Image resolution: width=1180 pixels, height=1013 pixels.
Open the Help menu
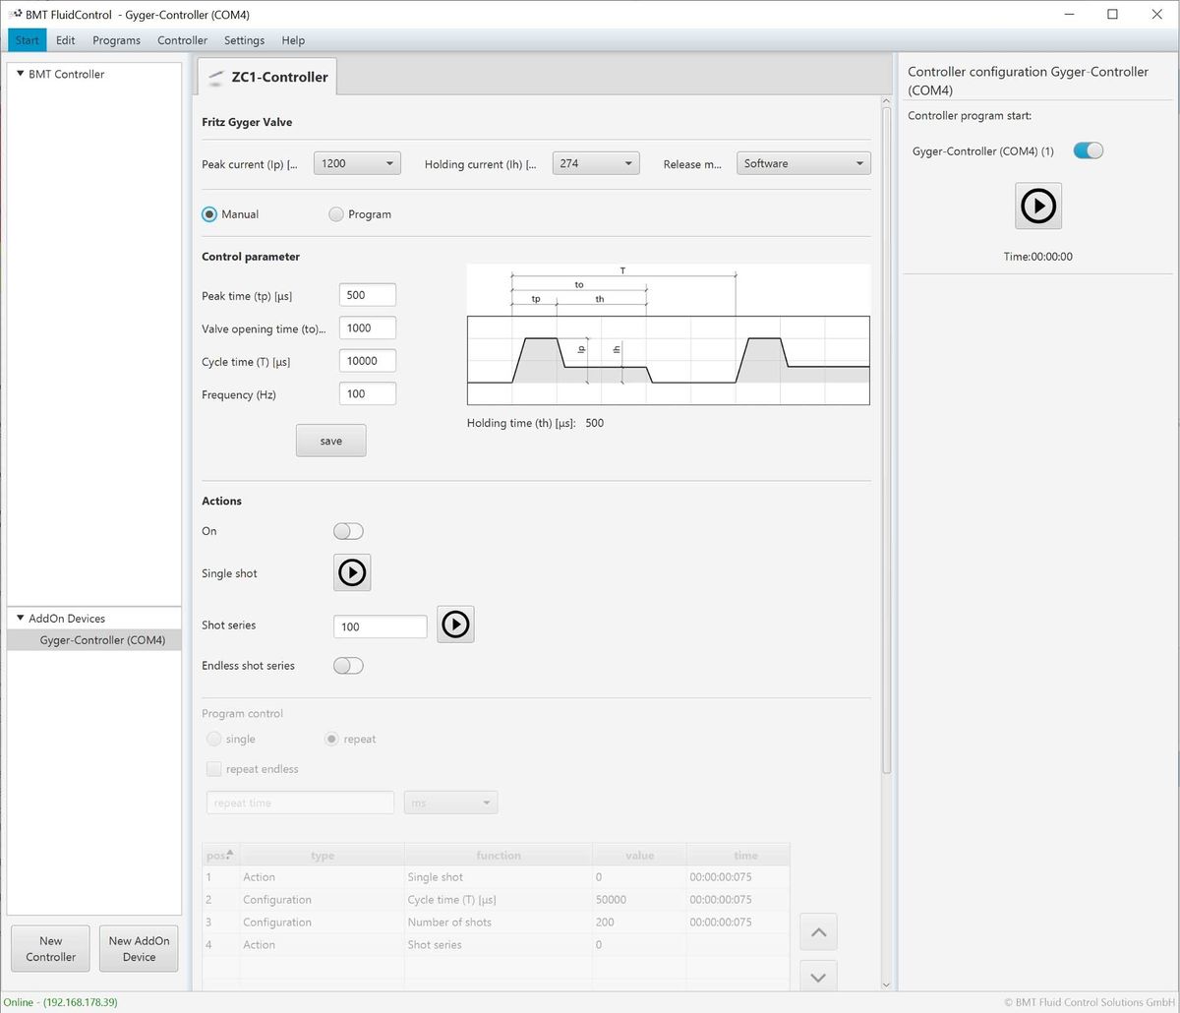(x=293, y=40)
